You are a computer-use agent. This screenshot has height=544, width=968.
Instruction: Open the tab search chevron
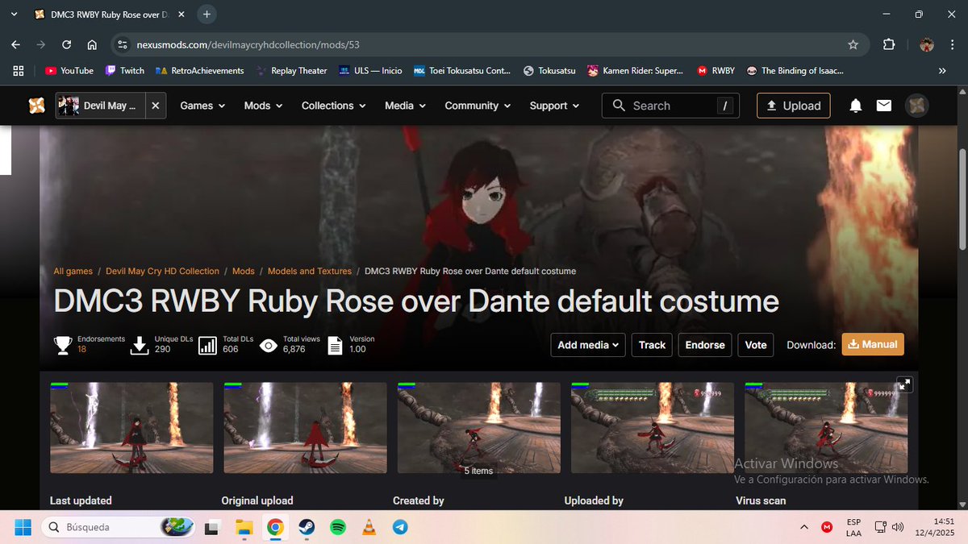(x=15, y=15)
